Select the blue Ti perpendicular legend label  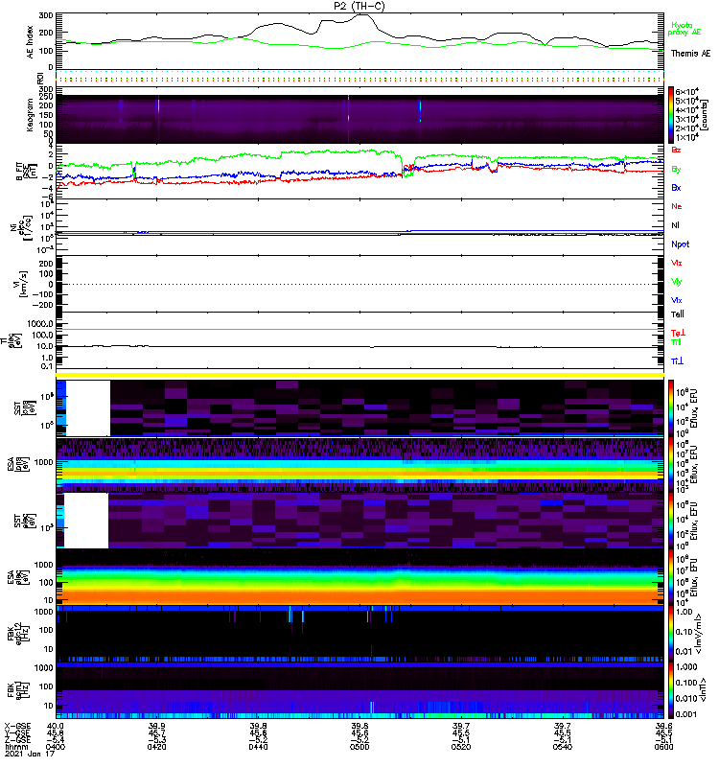(677, 361)
